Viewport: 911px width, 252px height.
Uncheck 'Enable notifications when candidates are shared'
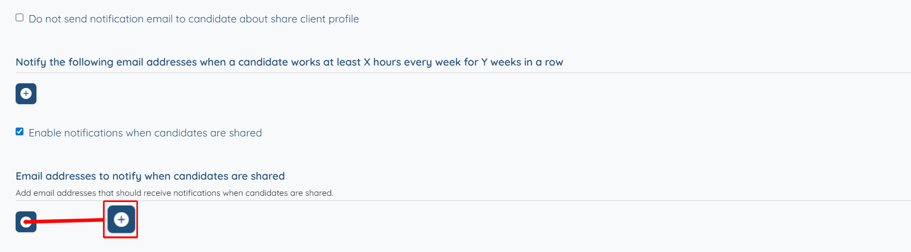(x=20, y=132)
